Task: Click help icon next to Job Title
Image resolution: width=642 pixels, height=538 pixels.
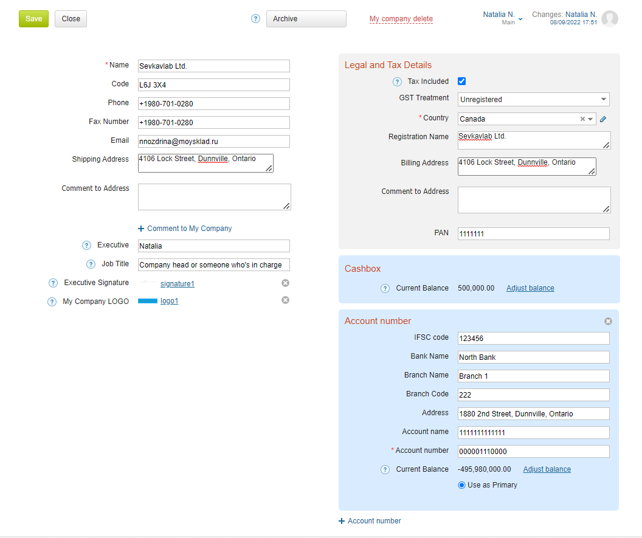Action: click(91, 264)
